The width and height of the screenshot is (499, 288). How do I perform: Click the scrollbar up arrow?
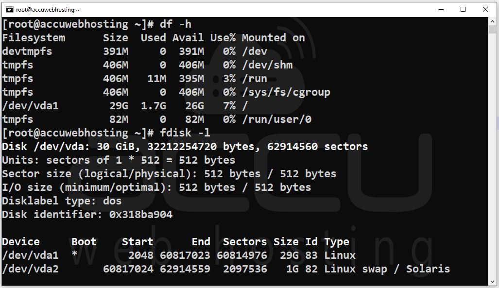click(492, 21)
